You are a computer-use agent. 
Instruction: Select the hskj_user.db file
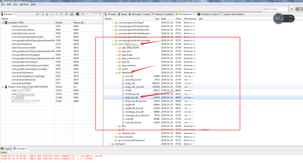click(x=132, y=98)
